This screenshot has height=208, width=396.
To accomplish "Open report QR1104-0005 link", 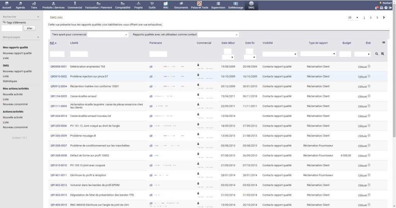I will [x=58, y=96].
